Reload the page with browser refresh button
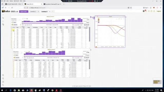This screenshot has height=92, width=164. (12, 8)
